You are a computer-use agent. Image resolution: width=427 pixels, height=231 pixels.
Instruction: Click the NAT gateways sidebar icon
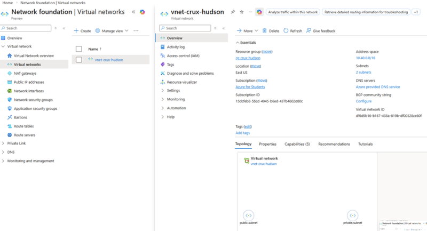tap(10, 73)
